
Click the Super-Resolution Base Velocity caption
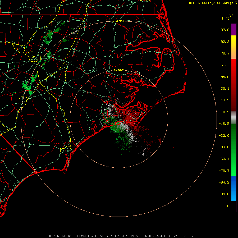click(x=120, y=236)
